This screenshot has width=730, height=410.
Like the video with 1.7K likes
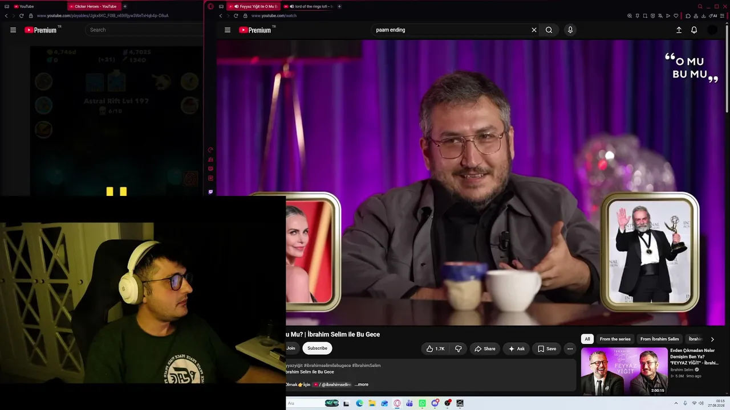click(436, 348)
